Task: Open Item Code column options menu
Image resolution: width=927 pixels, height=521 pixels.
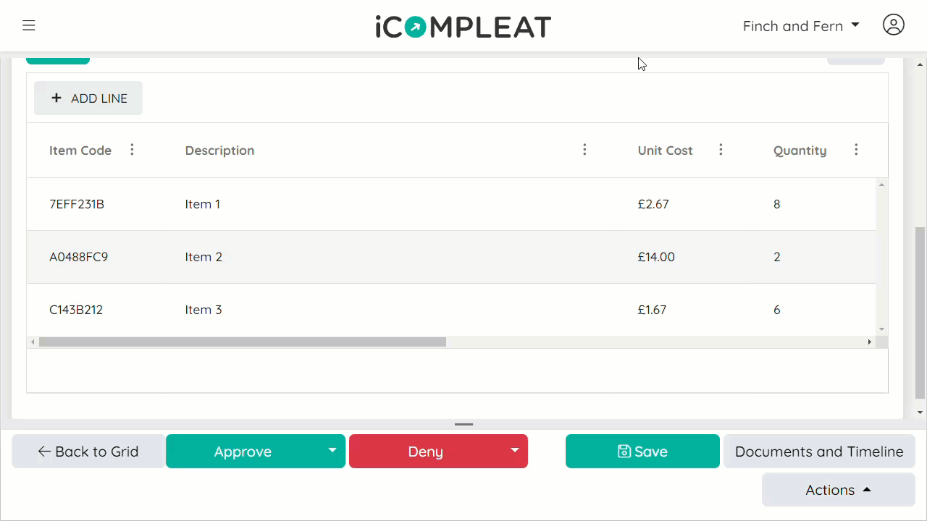Action: pyautogui.click(x=132, y=150)
